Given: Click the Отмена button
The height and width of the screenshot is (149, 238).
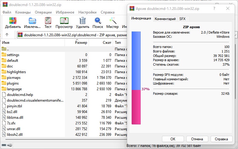Looking at the screenshot, I should pos(197,139).
